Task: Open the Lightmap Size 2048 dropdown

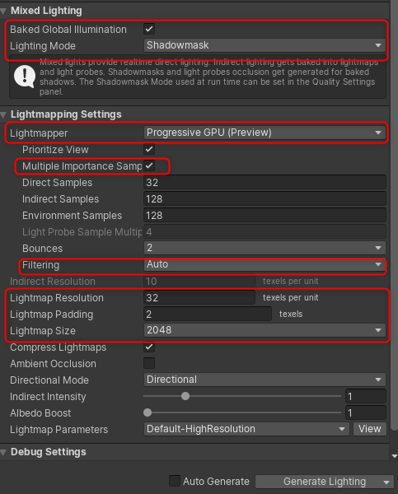Action: coord(265,330)
